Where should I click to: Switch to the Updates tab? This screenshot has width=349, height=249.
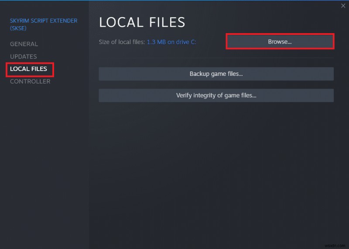[24, 57]
